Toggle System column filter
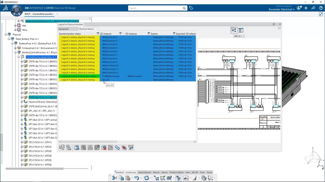 (x=174, y=34)
